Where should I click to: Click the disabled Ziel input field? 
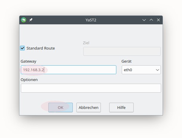[x=122, y=51]
